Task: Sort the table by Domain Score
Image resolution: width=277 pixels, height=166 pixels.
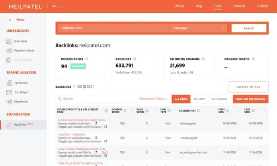Action: [131, 111]
